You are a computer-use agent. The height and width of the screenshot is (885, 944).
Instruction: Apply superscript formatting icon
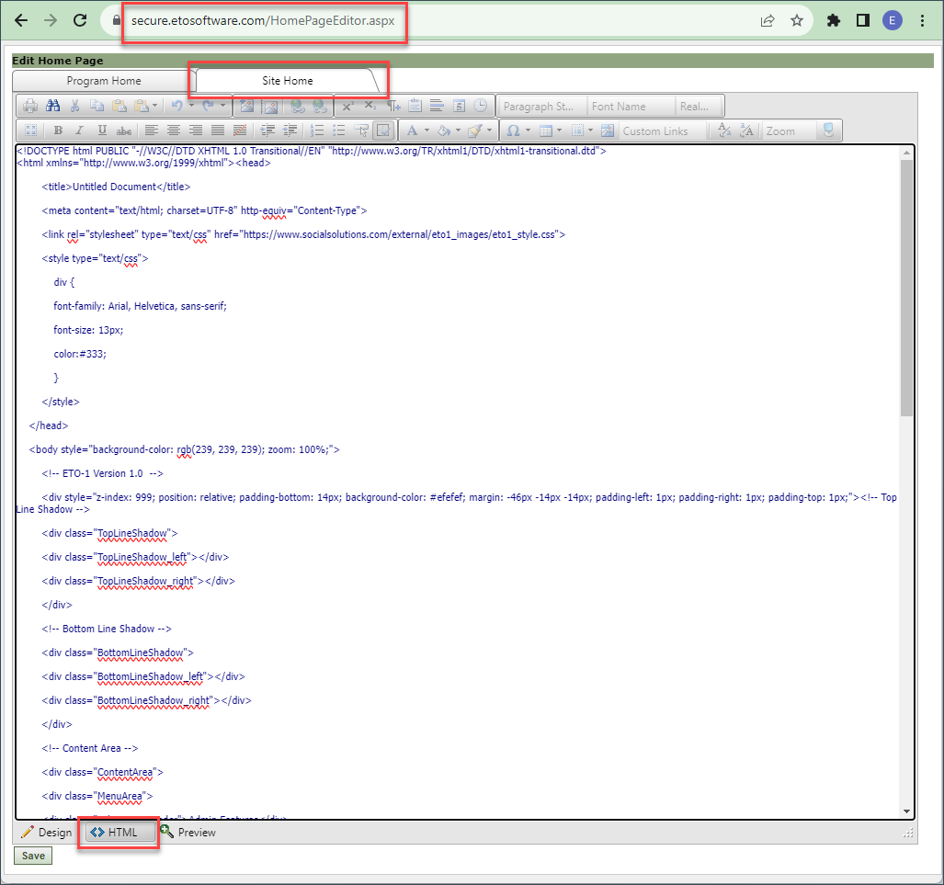point(347,107)
